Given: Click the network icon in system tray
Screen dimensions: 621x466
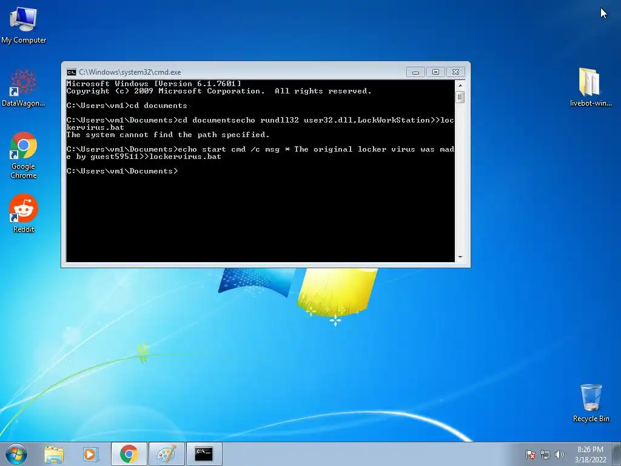Looking at the screenshot, I should 545,454.
